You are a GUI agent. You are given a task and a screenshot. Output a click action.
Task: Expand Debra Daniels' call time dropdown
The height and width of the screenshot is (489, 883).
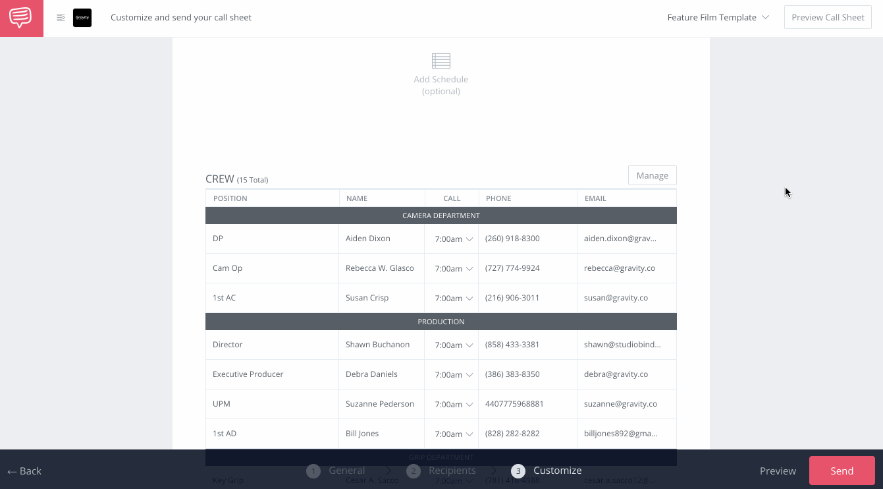pyautogui.click(x=452, y=374)
